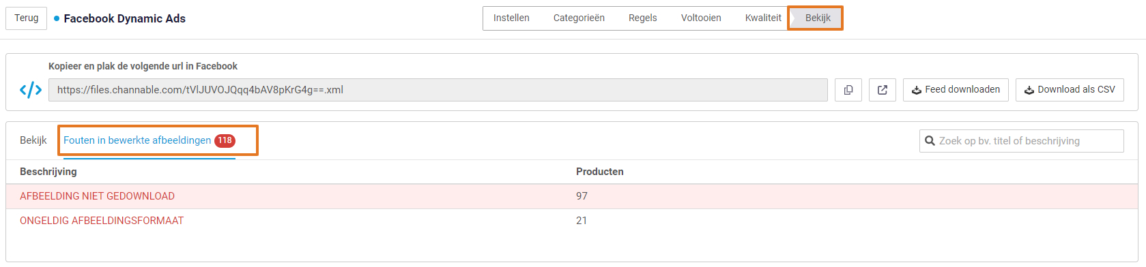This screenshot has width=1146, height=267.
Task: Open the Instellen step
Action: pos(511,18)
